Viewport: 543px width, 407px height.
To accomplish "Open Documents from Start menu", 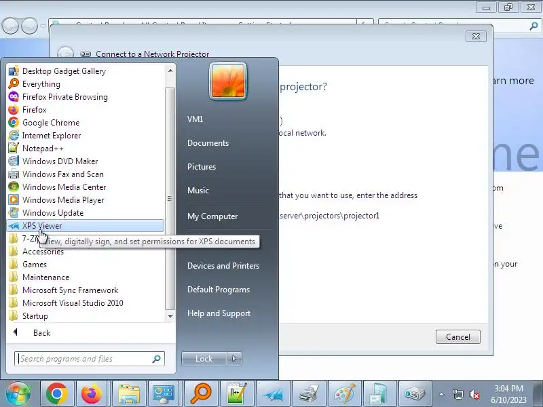I will 208,143.
